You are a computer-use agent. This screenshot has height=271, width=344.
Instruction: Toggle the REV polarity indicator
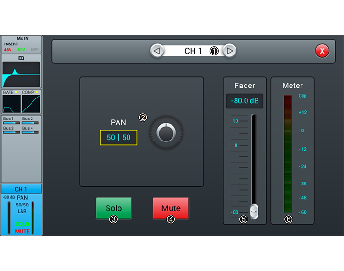pyautogui.click(x=21, y=49)
